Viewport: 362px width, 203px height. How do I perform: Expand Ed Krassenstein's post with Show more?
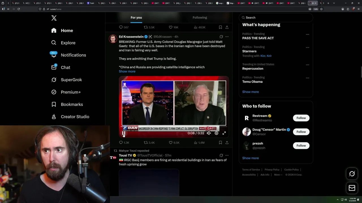click(x=127, y=71)
